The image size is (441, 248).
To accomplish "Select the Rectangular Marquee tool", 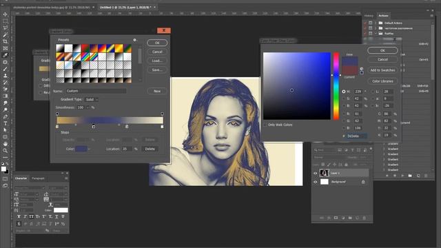I will 5,21.
